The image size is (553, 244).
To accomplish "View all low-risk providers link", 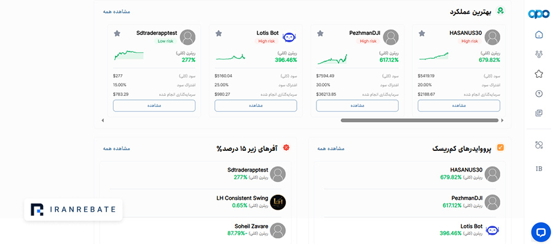I will click(331, 148).
